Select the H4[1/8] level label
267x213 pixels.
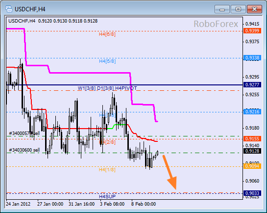(x=107, y=170)
